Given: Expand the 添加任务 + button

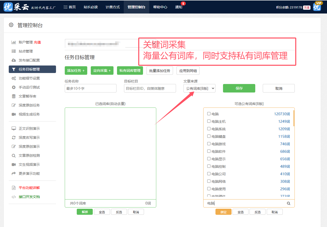Looking at the screenshot, I should [76, 70].
